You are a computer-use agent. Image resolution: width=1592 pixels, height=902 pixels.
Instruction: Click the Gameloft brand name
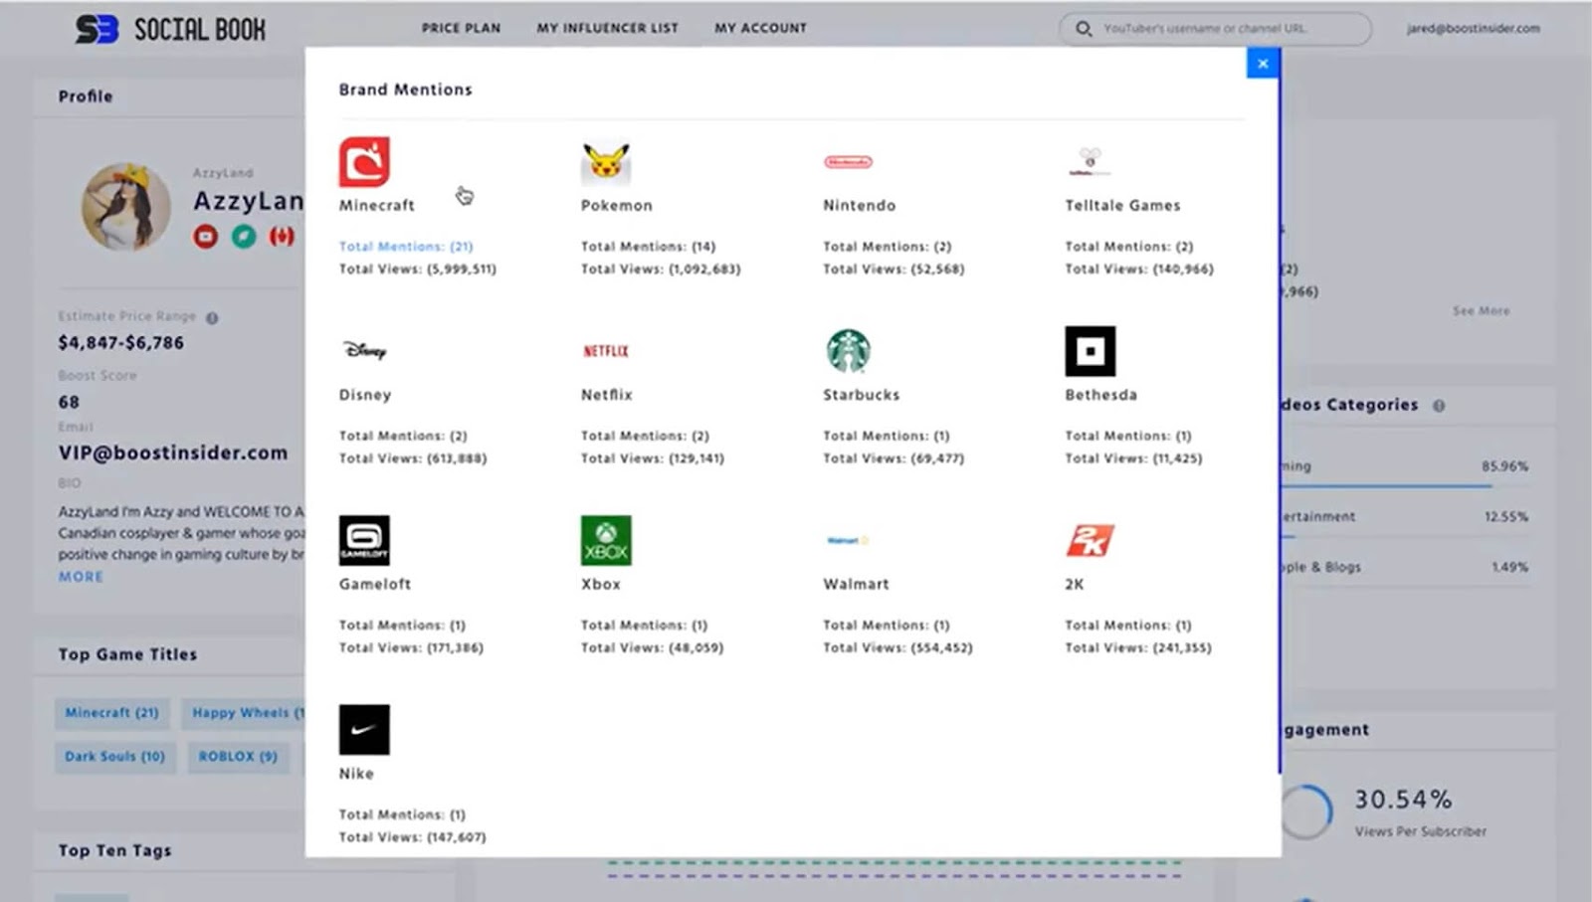point(375,584)
